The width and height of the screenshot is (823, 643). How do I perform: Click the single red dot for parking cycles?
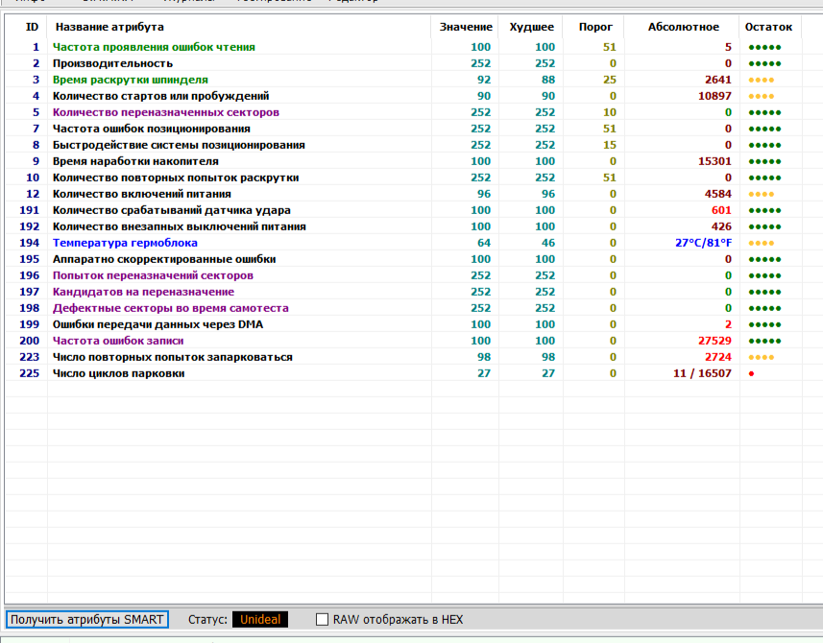click(750, 373)
